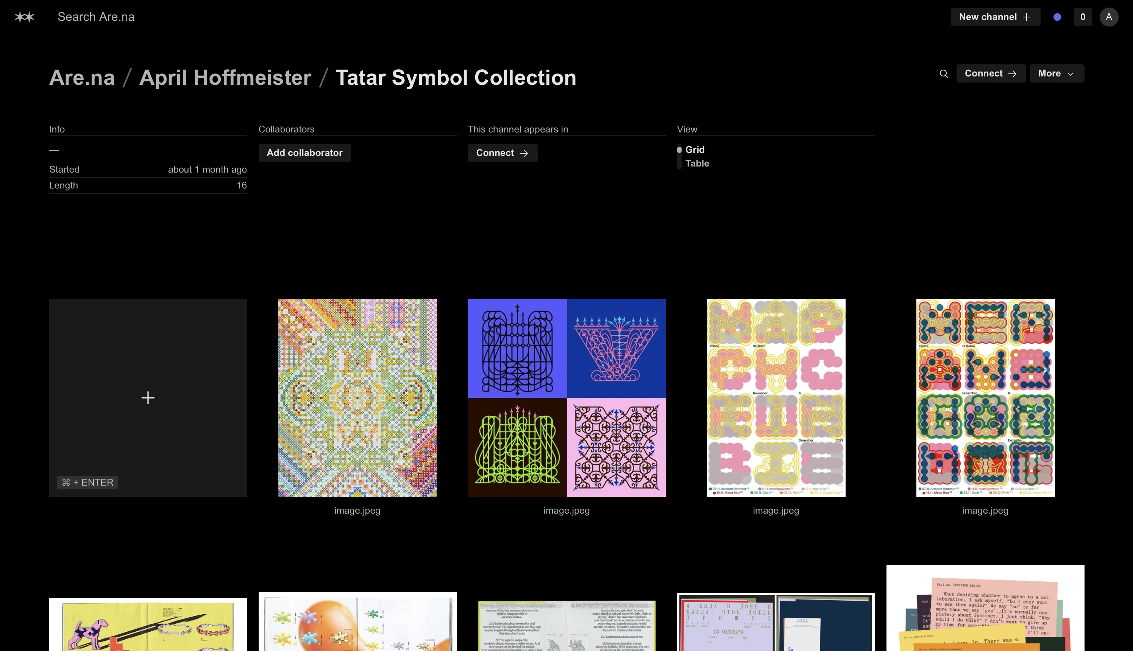1133x651 pixels.
Task: Open channel search magnifier icon
Action: (944, 74)
